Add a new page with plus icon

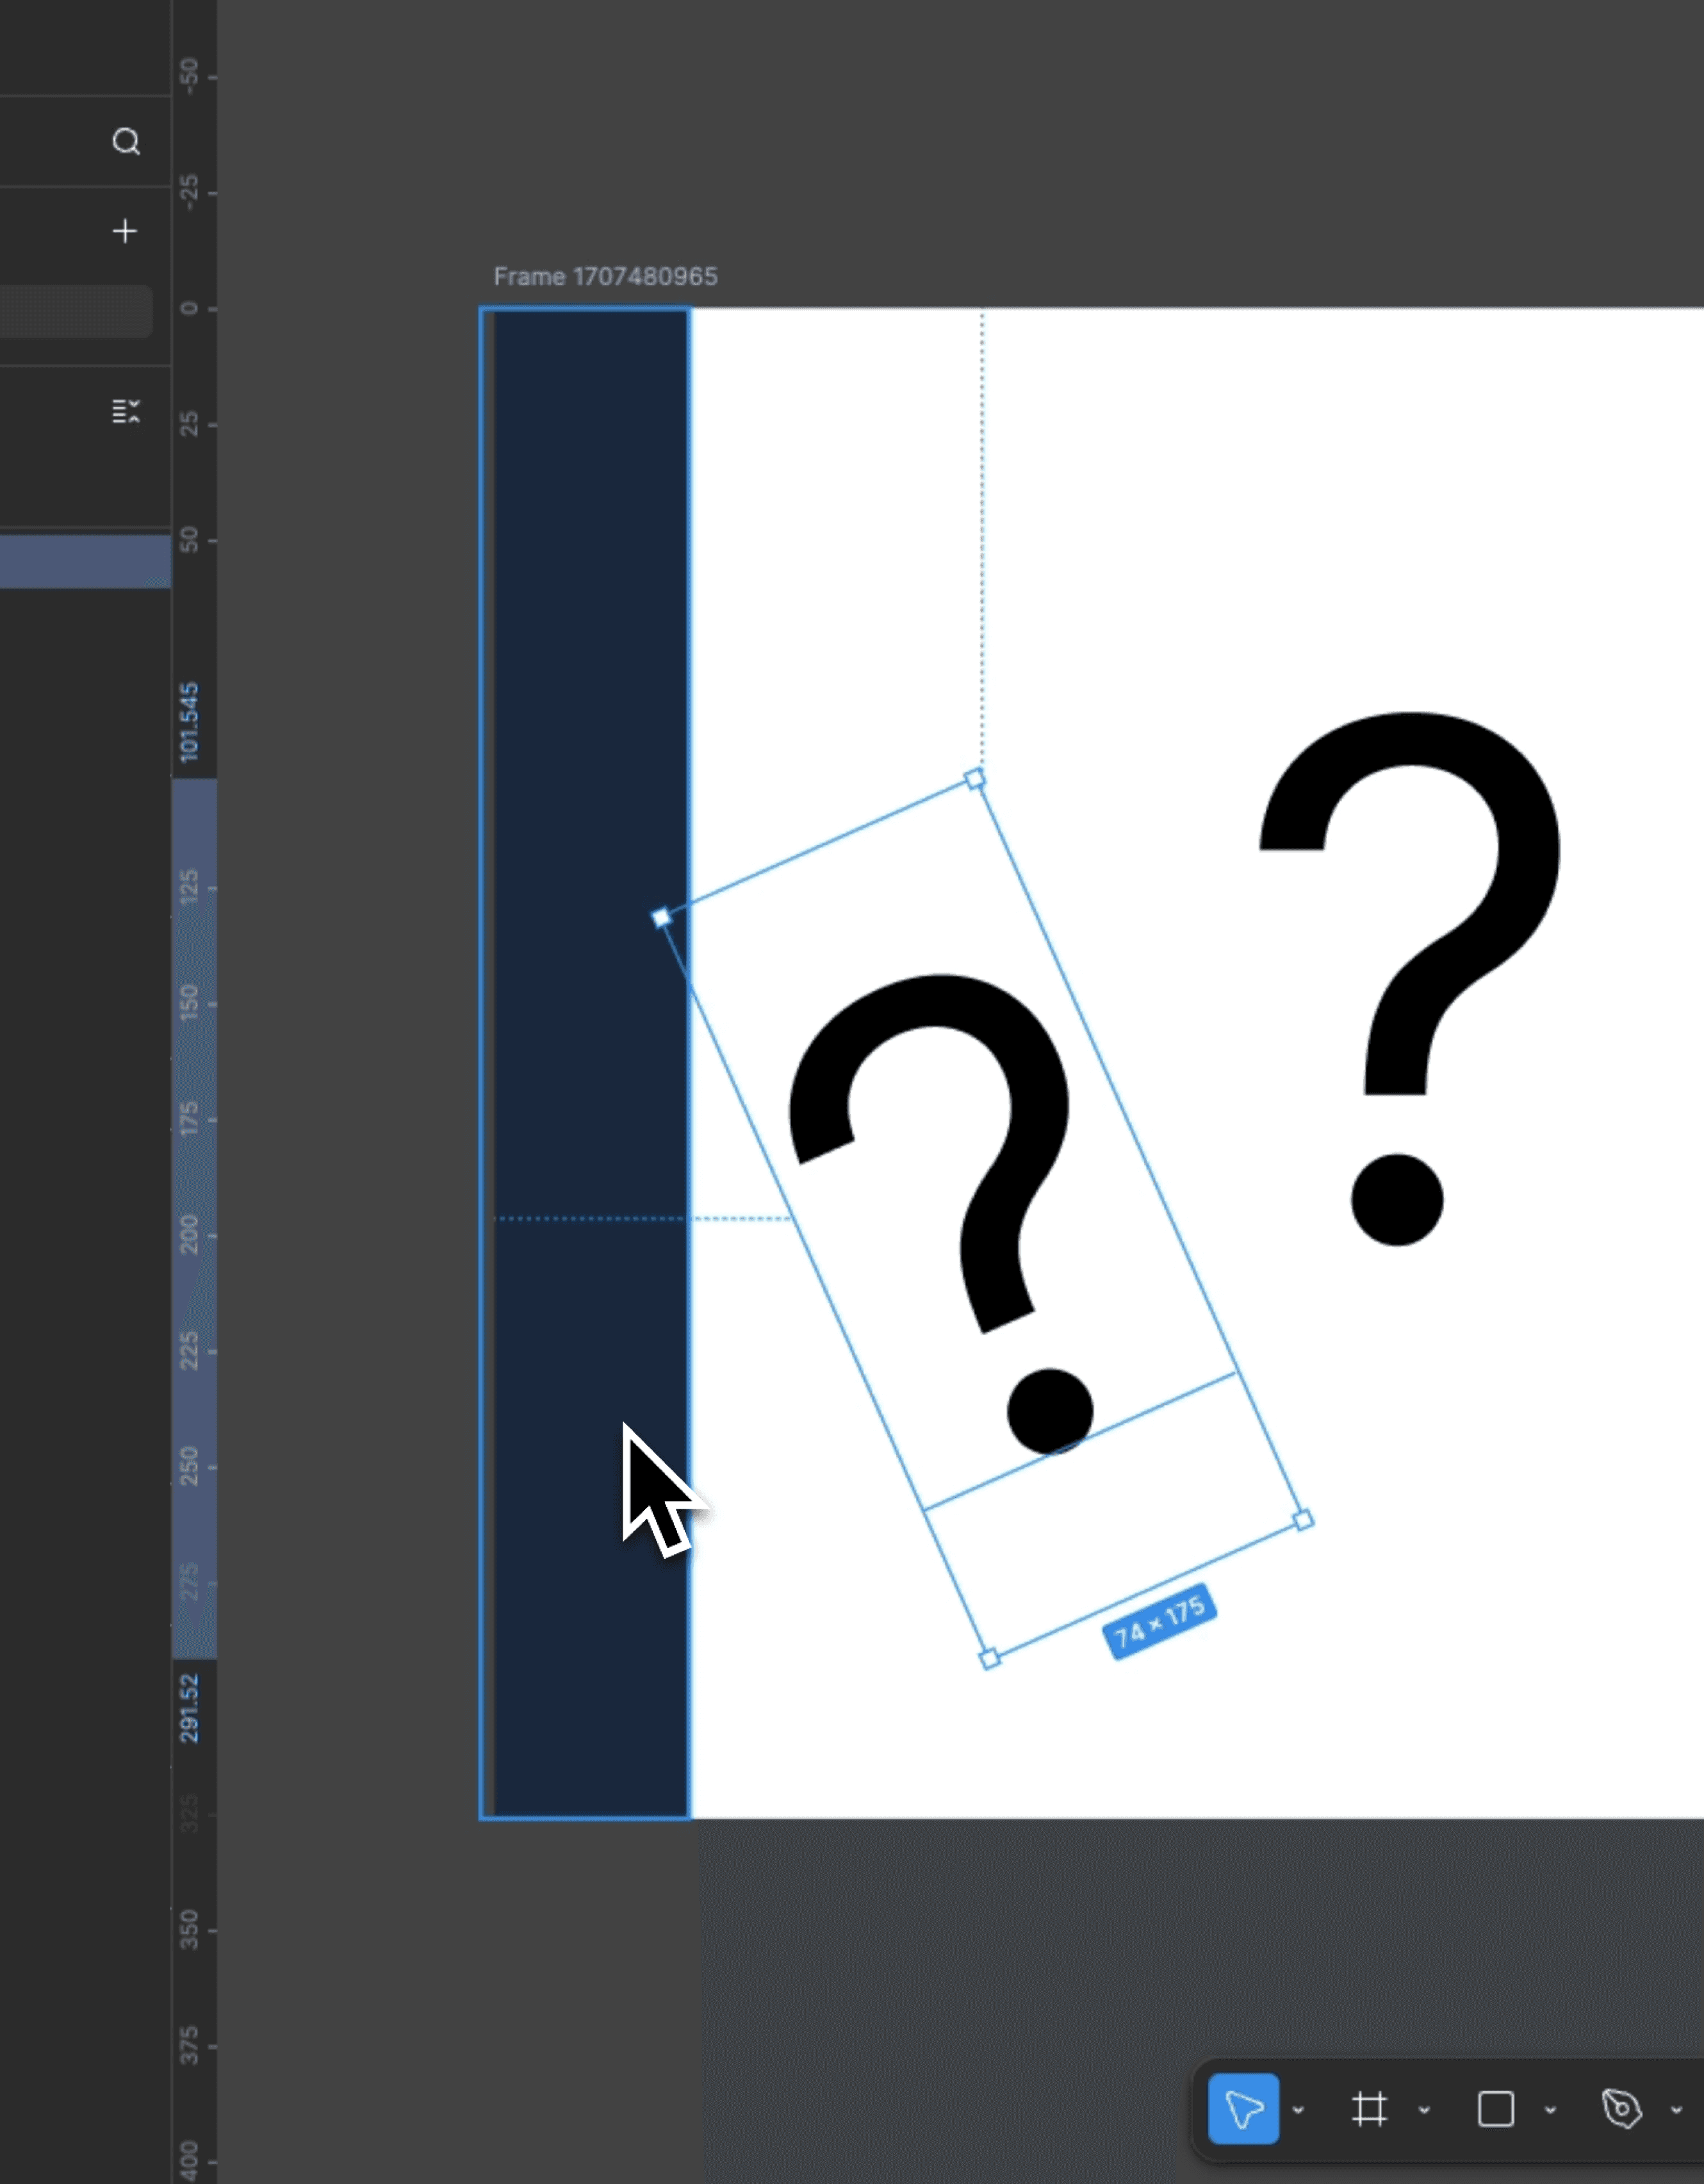coord(125,232)
